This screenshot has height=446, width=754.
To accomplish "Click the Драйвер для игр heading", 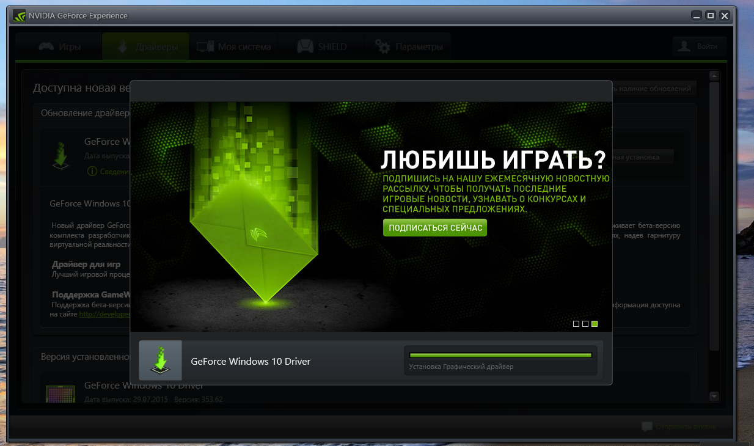I will click(x=86, y=265).
